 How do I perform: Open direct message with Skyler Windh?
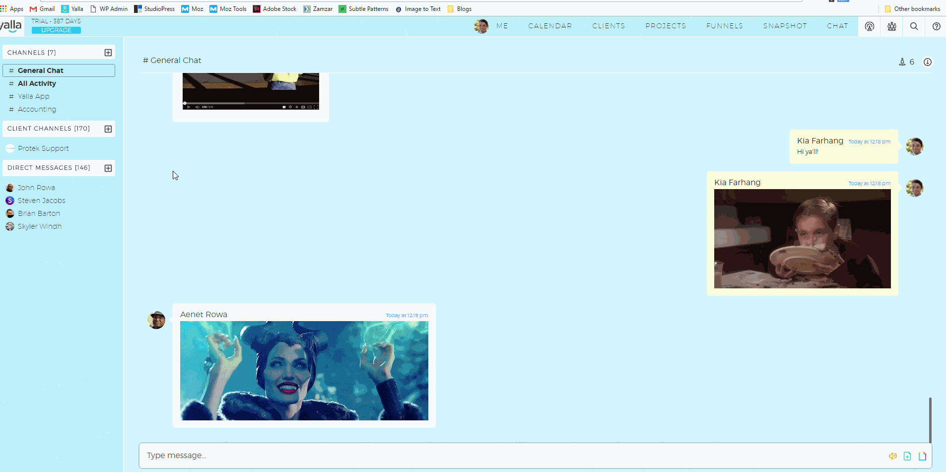[40, 226]
